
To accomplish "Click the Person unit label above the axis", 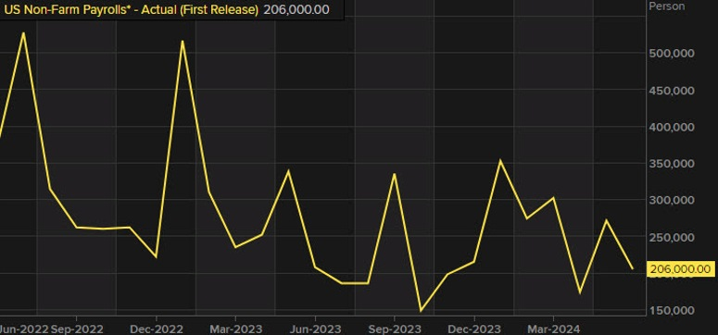I will coord(667,6).
